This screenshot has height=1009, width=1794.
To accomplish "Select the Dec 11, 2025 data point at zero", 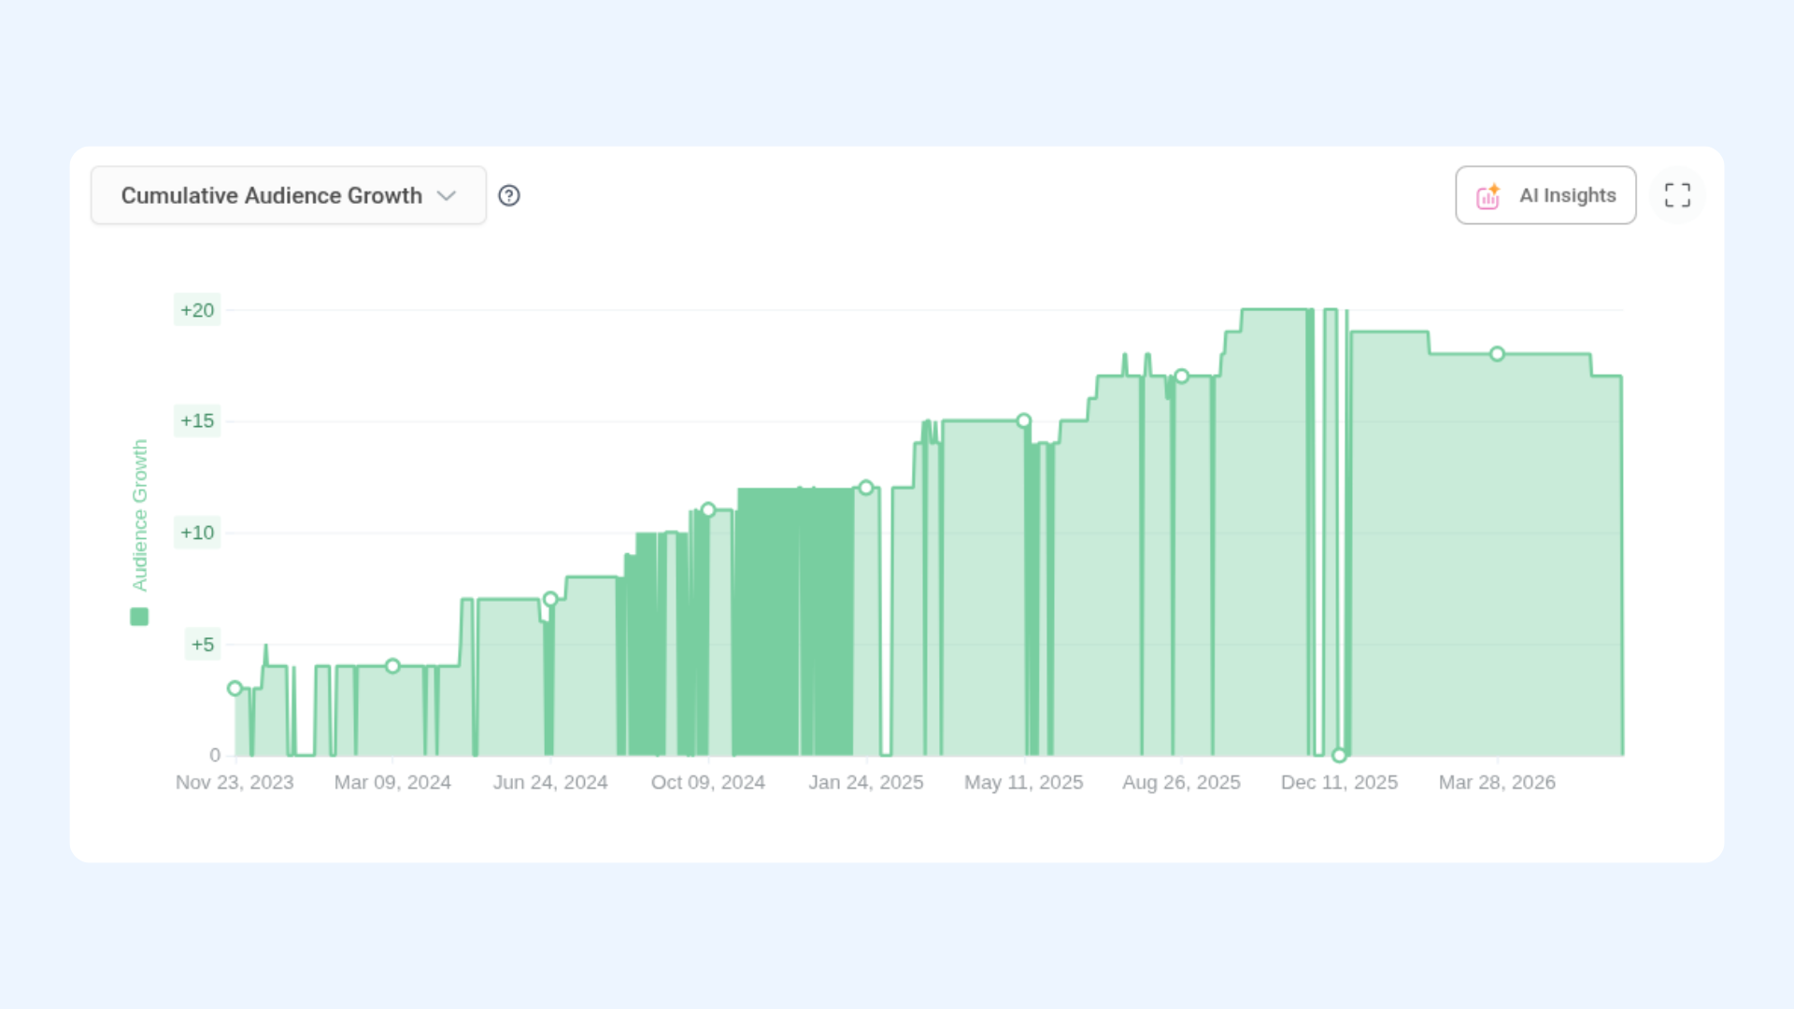I will click(x=1340, y=755).
